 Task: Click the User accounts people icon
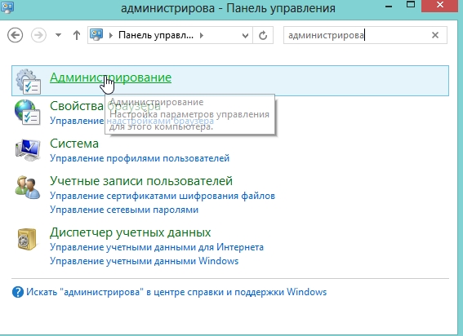coord(28,187)
